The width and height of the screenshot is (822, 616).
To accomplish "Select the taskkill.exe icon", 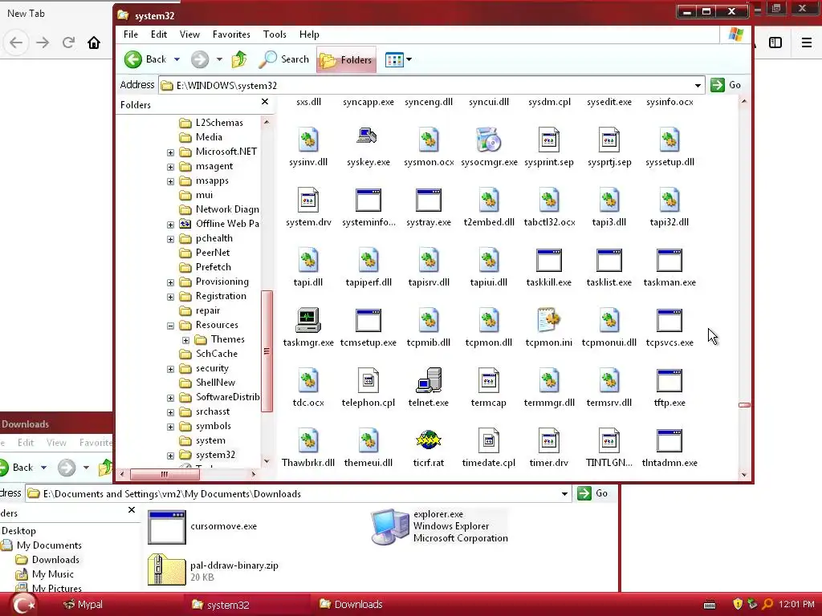I will pos(549,261).
